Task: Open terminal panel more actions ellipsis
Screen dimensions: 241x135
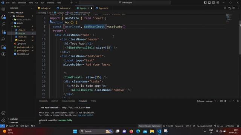Action: click(x=229, y=101)
